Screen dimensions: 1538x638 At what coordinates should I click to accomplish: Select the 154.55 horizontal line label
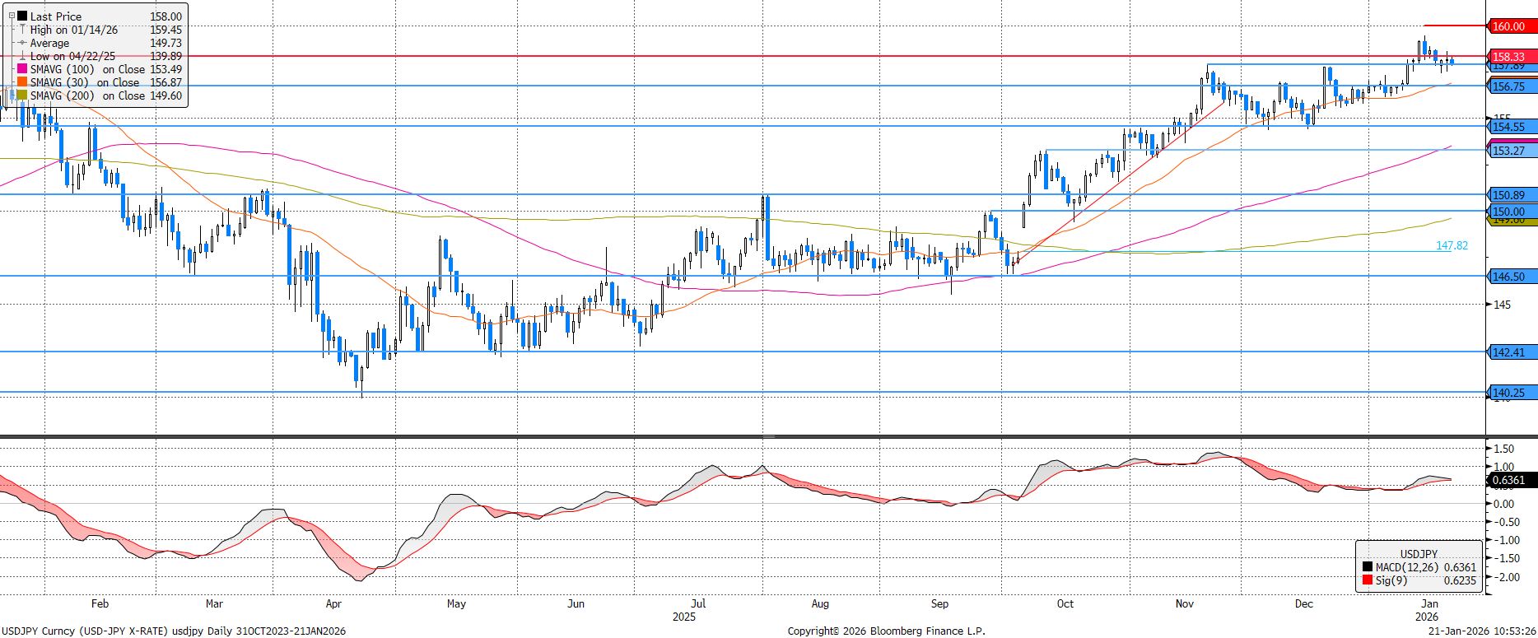pos(1510,127)
